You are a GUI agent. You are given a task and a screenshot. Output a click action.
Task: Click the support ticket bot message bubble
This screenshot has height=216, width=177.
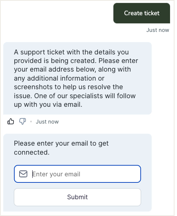[77, 78]
